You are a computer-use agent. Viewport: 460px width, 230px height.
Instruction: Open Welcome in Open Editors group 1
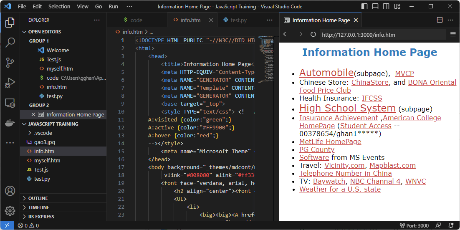(58, 50)
